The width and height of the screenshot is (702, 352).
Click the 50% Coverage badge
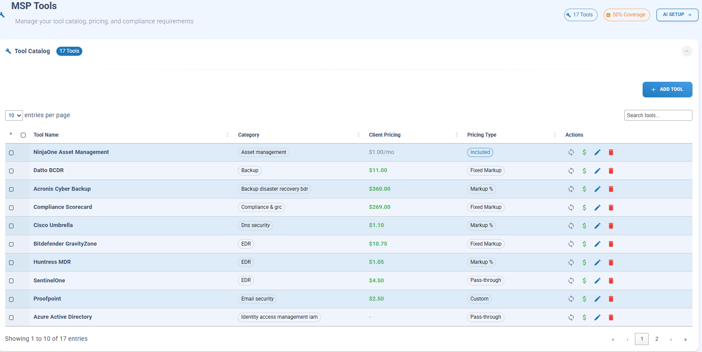click(627, 15)
